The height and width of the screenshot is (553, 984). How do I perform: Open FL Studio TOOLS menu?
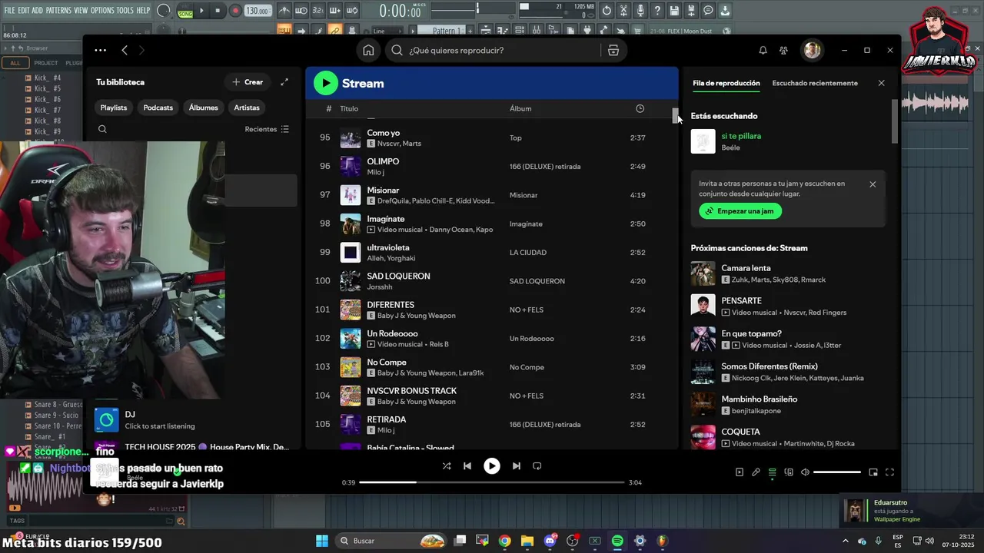[125, 10]
